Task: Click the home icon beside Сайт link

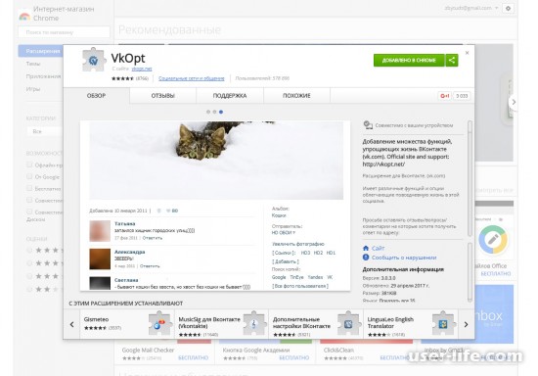Action: (x=366, y=248)
